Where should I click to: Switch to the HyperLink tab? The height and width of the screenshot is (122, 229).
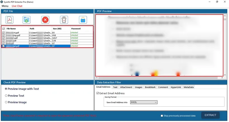[176, 87]
